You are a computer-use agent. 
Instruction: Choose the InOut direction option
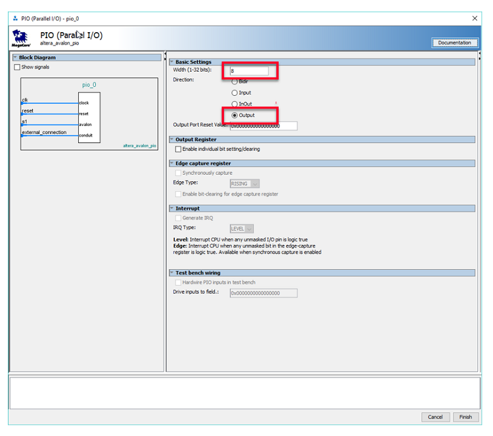point(235,104)
